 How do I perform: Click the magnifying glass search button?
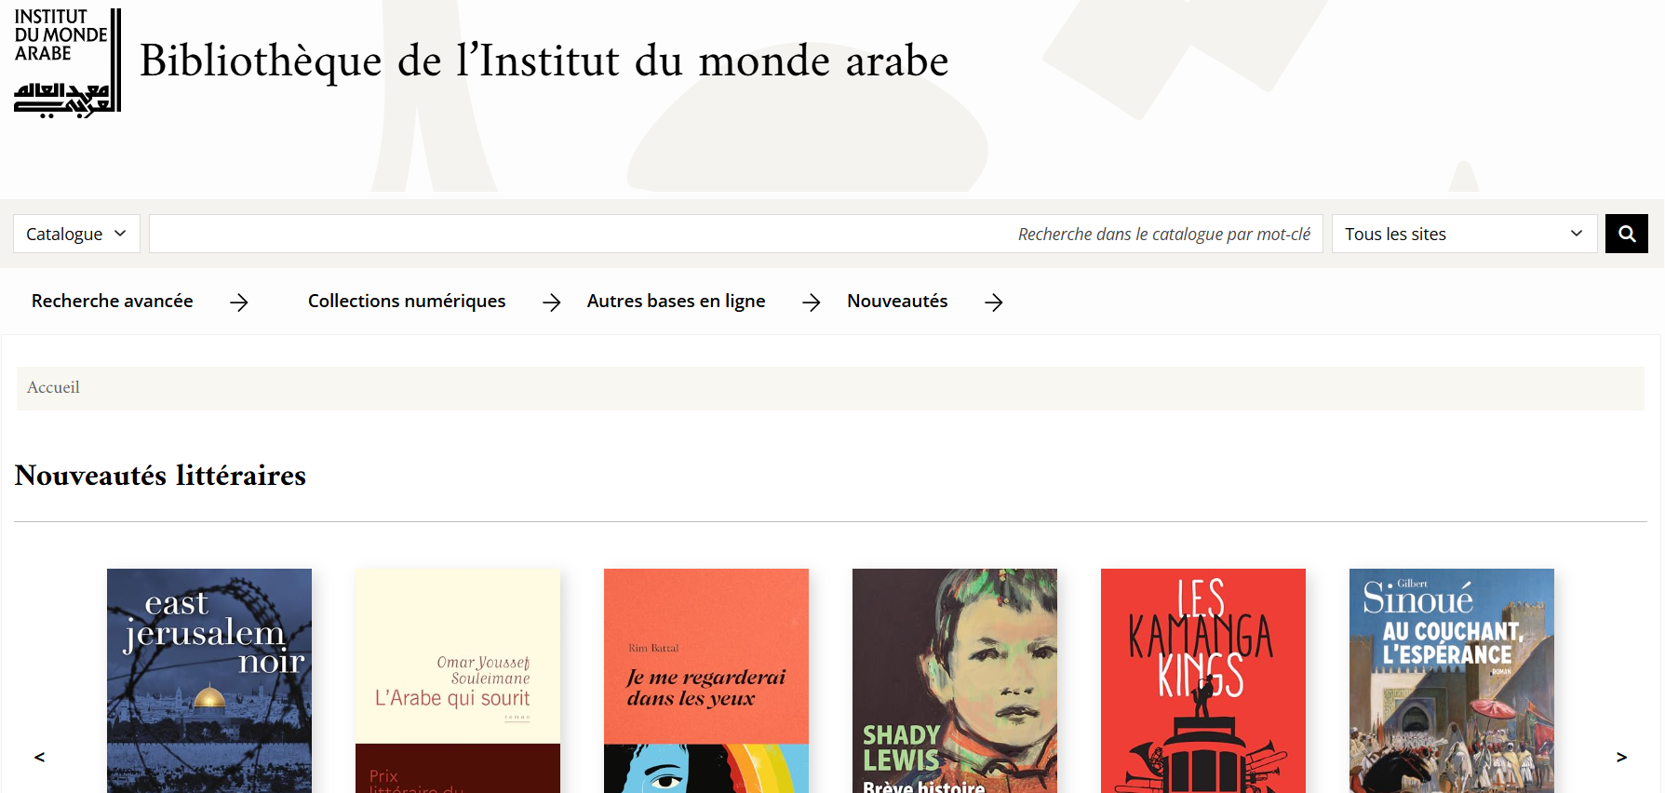(x=1626, y=234)
